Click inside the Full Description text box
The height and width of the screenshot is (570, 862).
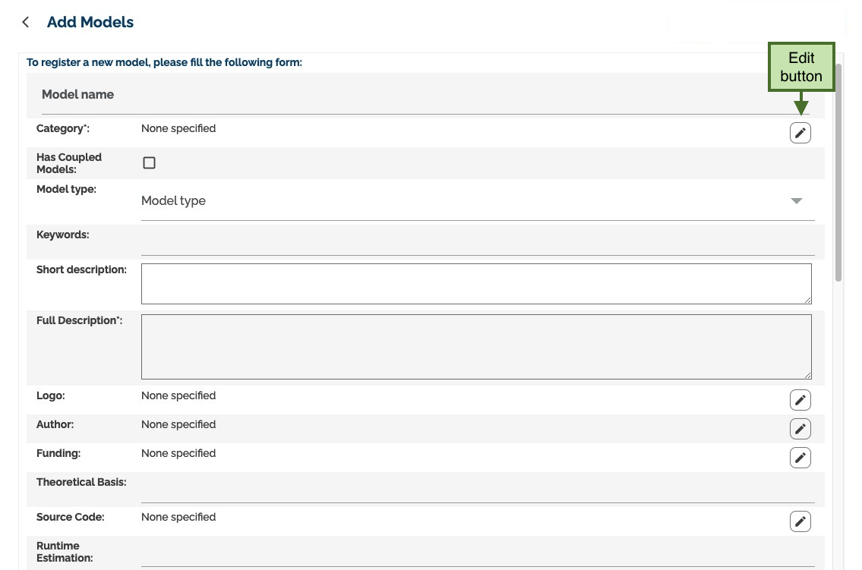click(476, 347)
